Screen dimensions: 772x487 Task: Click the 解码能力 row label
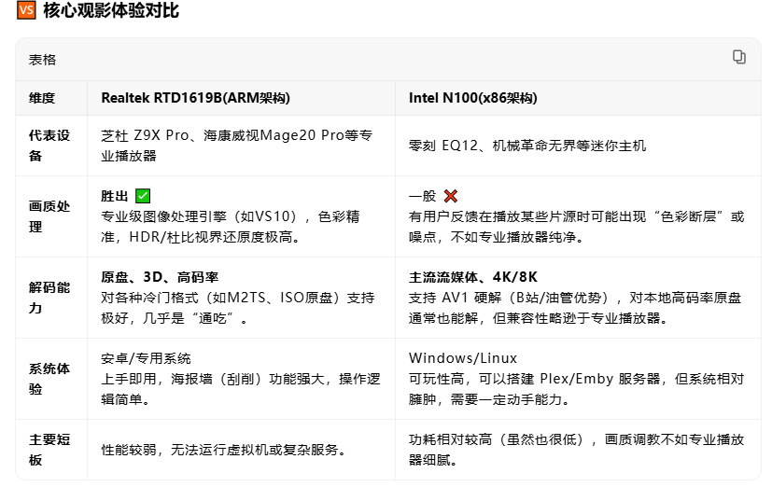(x=49, y=298)
